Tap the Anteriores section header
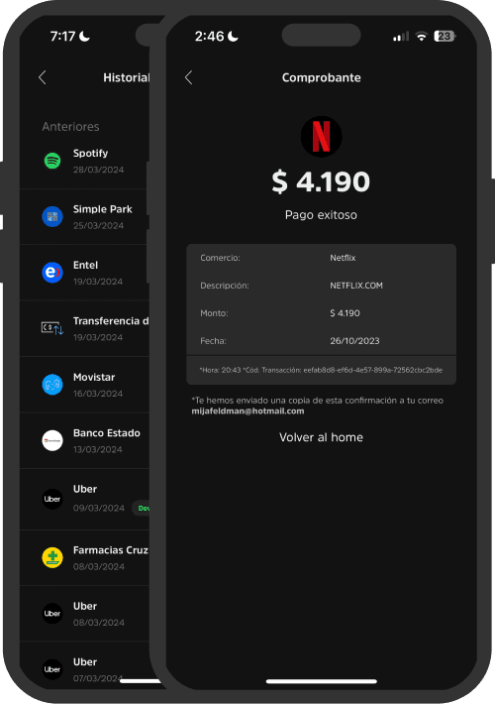Viewport: 495px width, 704px height. (x=71, y=127)
